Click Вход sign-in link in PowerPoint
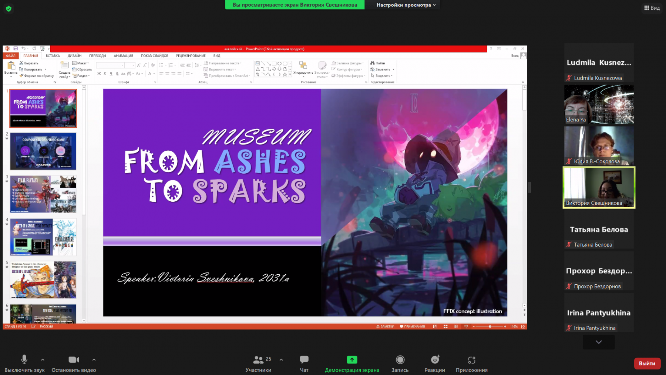This screenshot has height=375, width=666. click(515, 56)
